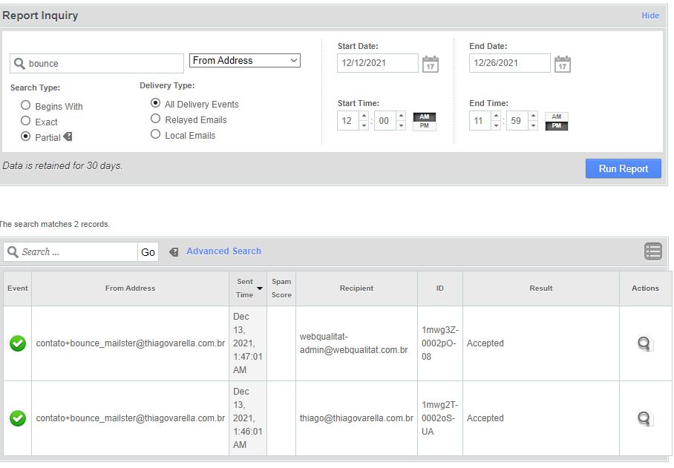Toggle Start Time to PM
The width and height of the screenshot is (674, 468).
click(x=425, y=125)
